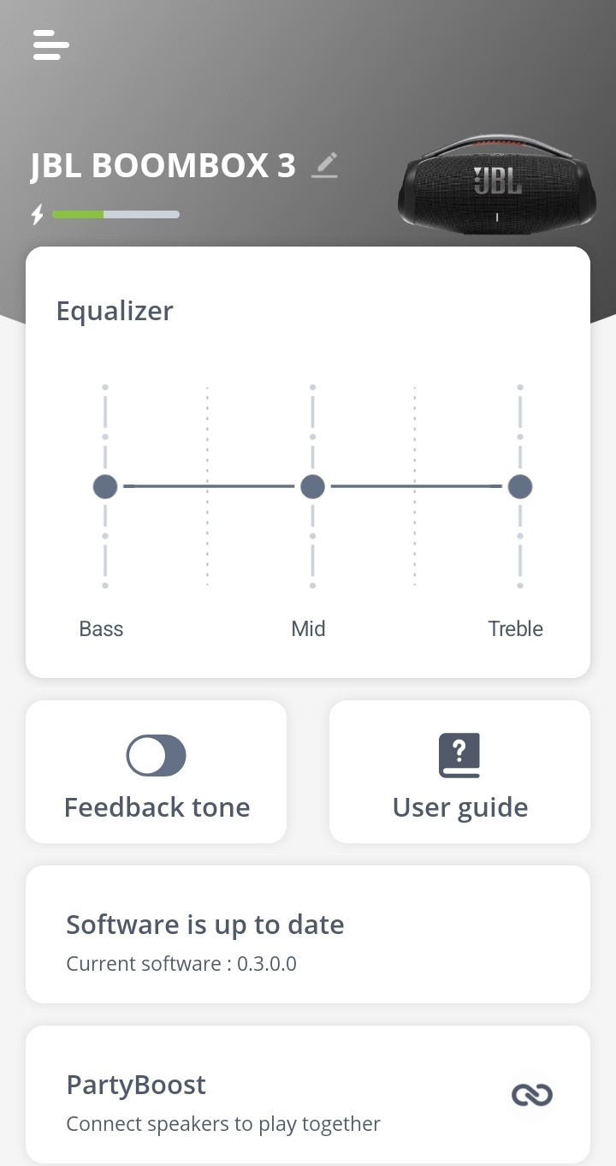616x1166 pixels.
Task: Click the Treble slider handle
Action: pos(520,487)
